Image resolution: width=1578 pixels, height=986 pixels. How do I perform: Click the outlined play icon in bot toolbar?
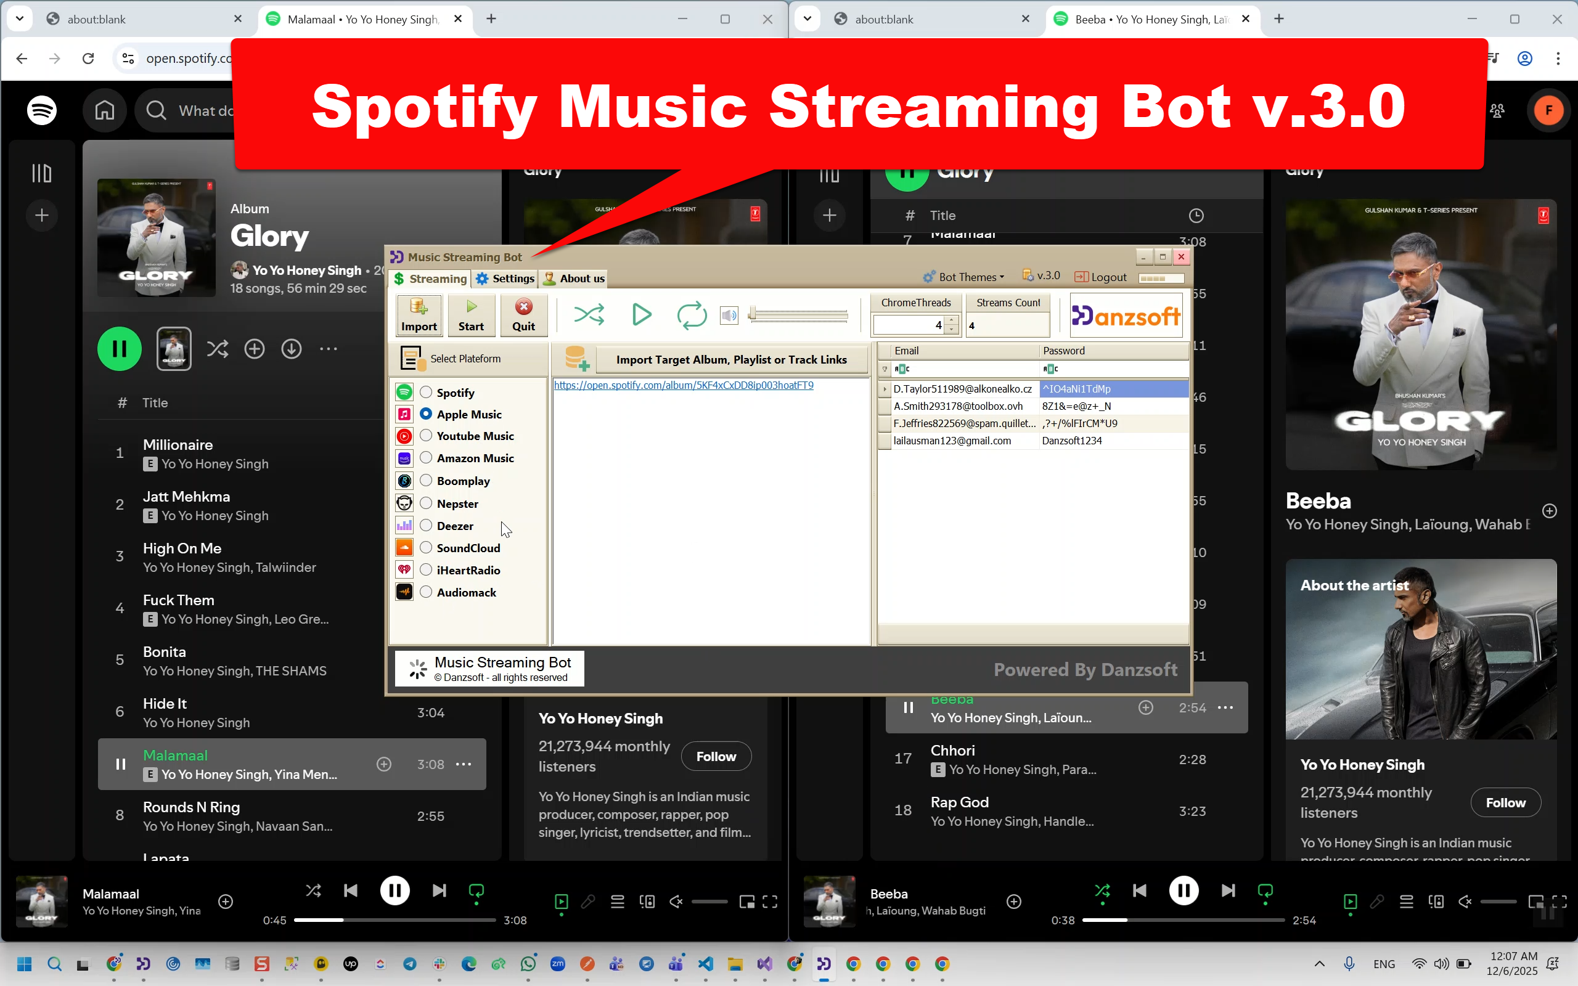point(642,314)
